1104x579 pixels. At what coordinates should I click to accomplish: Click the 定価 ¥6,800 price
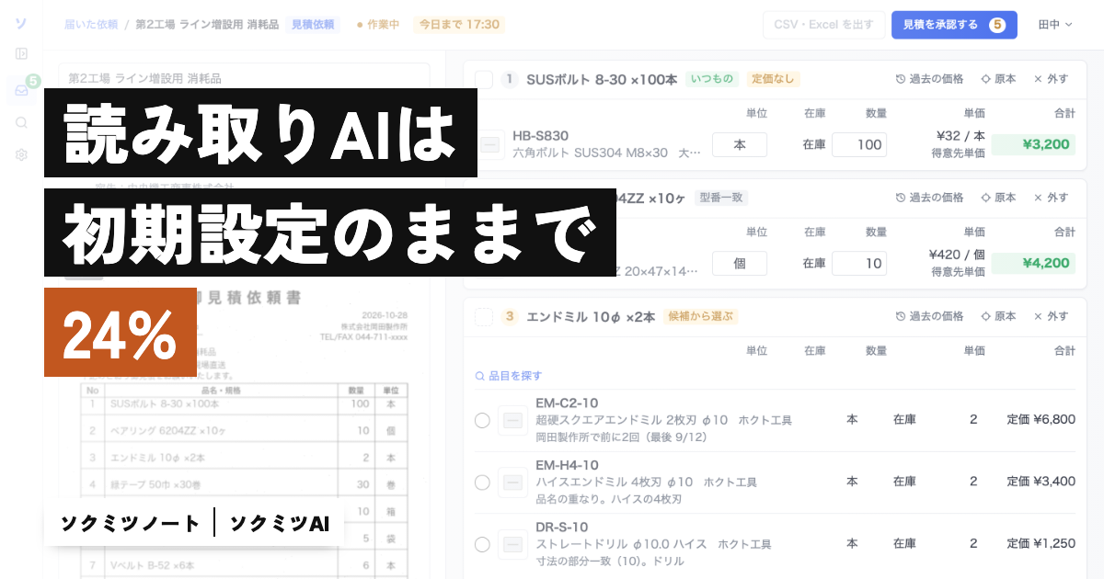[x=1041, y=419]
